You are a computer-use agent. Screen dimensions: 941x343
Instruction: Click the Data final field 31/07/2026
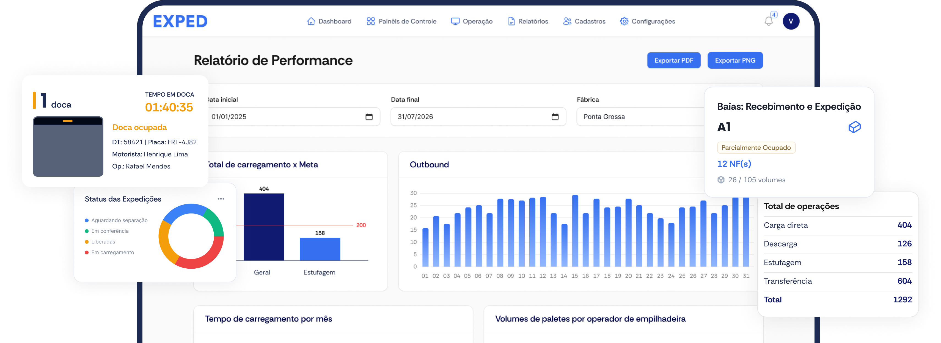[478, 117]
